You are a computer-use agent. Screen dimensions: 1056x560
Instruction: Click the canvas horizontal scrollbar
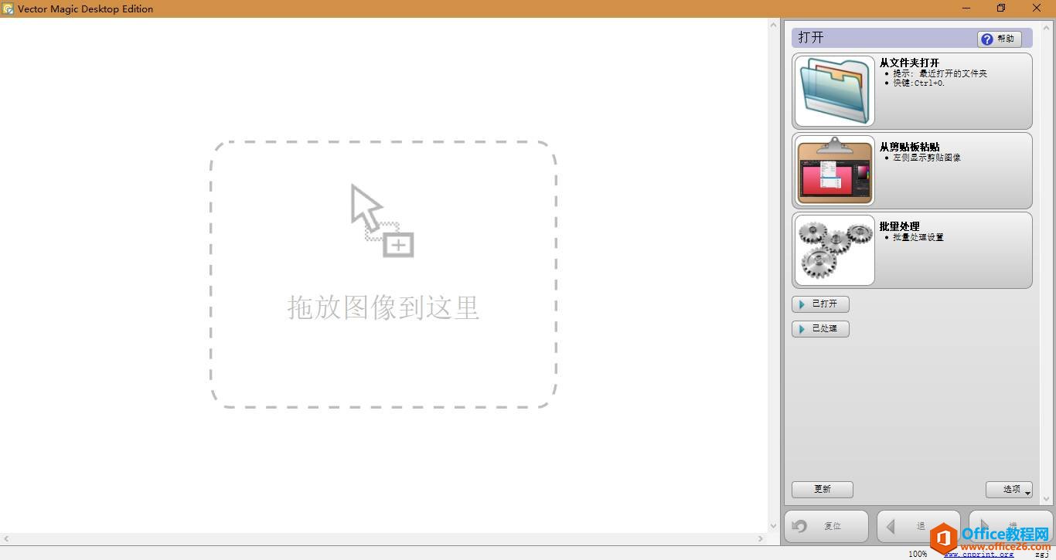pyautogui.click(x=383, y=538)
